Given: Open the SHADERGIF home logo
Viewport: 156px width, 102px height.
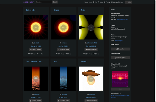Looking at the screenshot, I should 28,2.
